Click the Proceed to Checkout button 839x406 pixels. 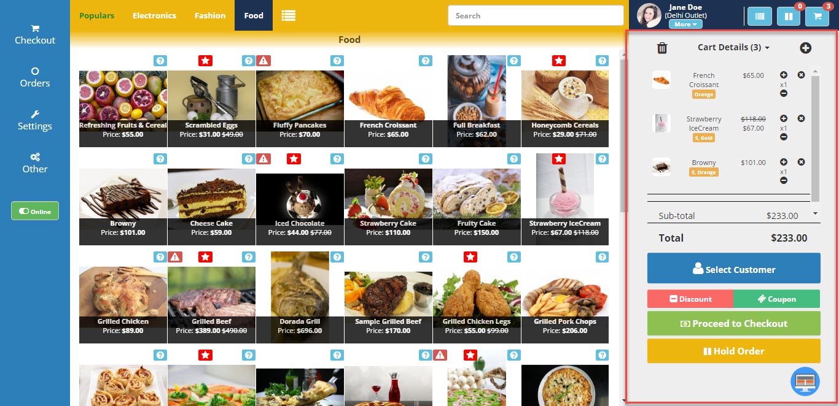[x=733, y=323]
